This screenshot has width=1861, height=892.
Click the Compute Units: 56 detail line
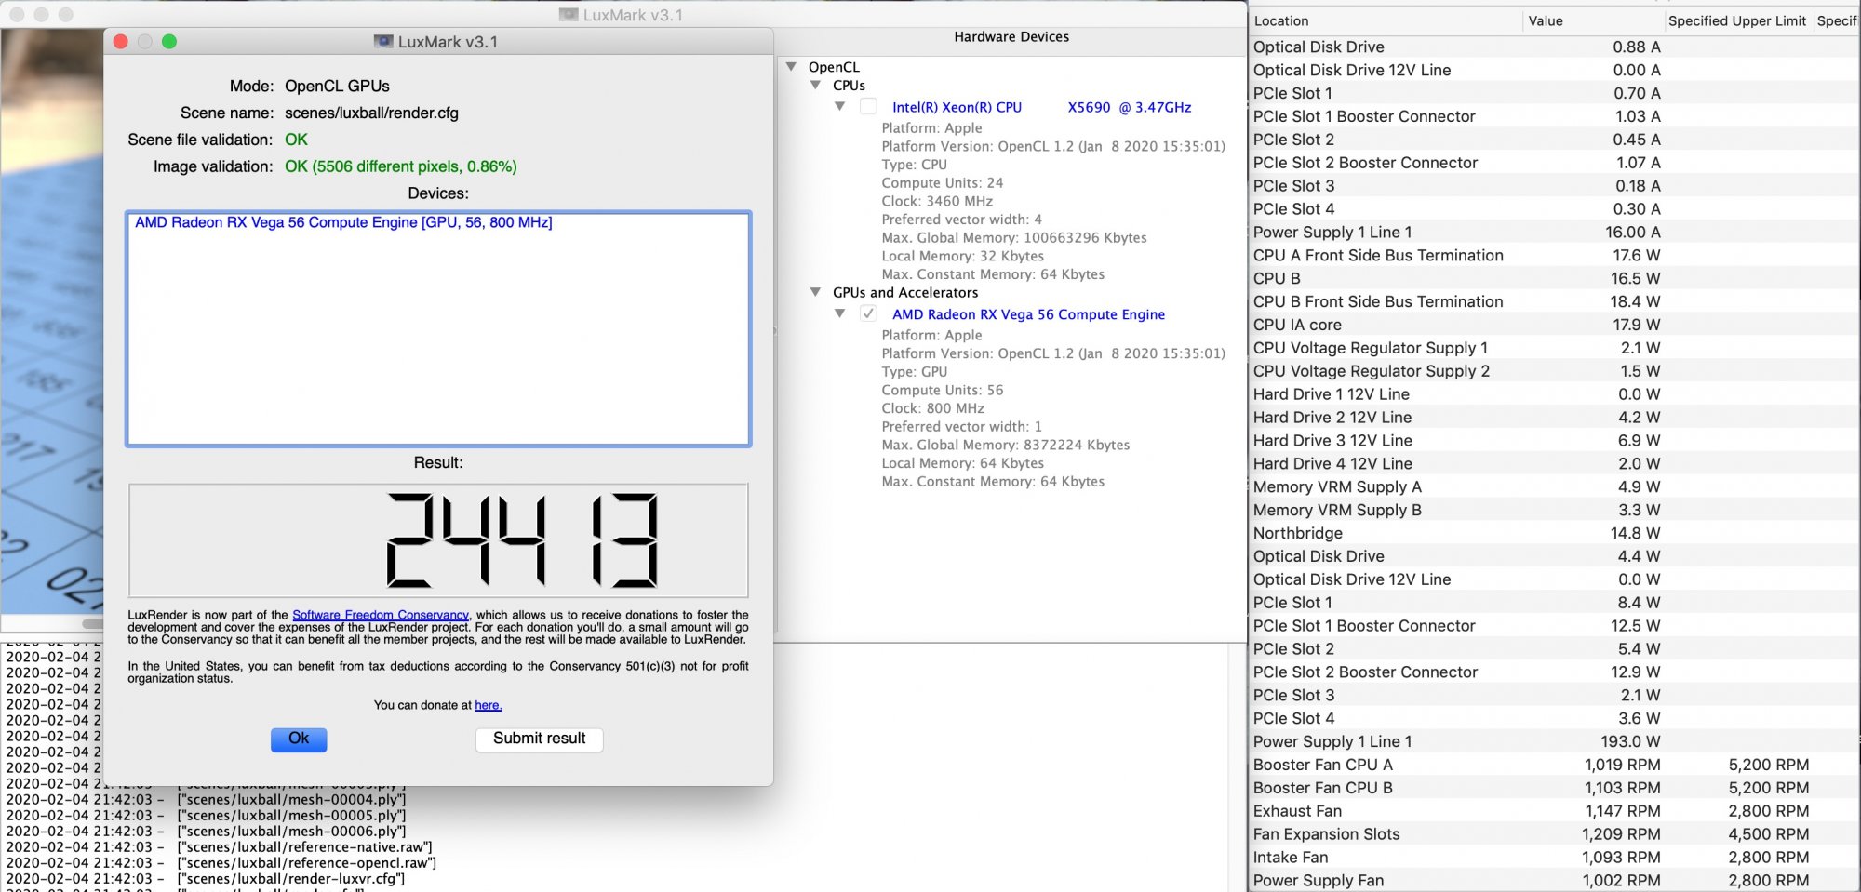(x=943, y=390)
